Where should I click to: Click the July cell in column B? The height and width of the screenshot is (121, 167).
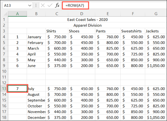tap(36, 88)
